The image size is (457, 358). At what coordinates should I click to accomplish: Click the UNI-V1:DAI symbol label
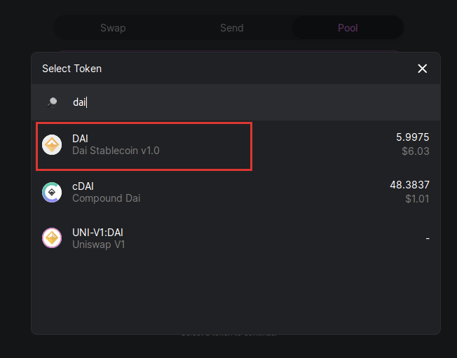97,233
